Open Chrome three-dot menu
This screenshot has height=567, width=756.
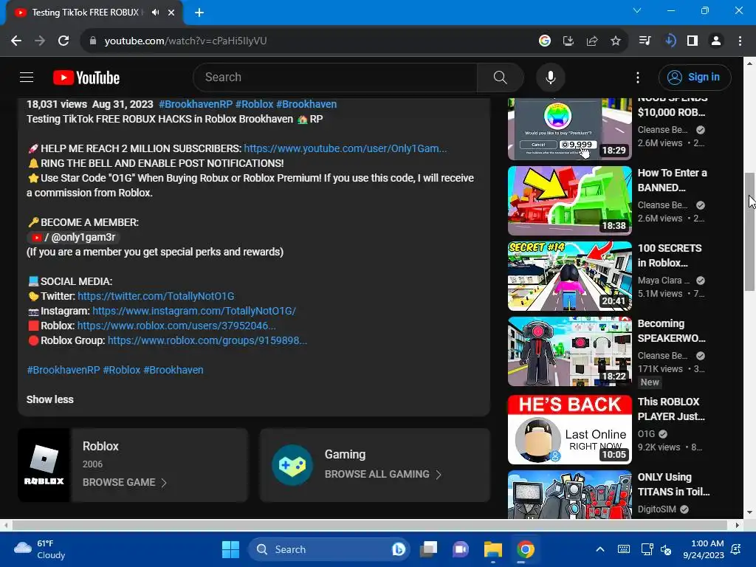point(740,41)
